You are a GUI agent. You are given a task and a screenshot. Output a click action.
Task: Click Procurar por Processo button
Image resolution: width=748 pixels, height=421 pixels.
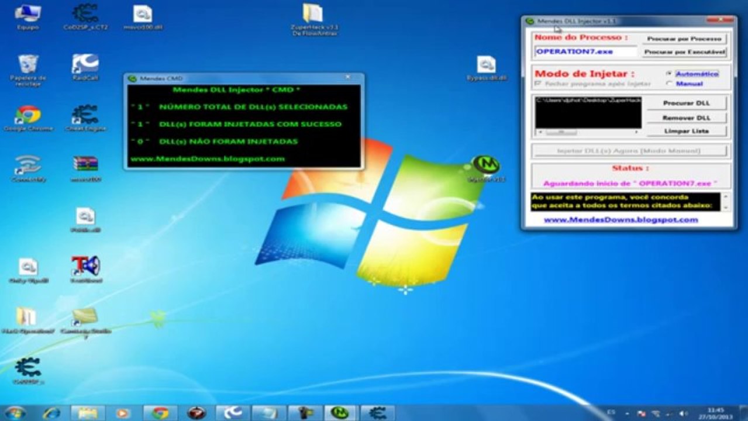click(684, 39)
